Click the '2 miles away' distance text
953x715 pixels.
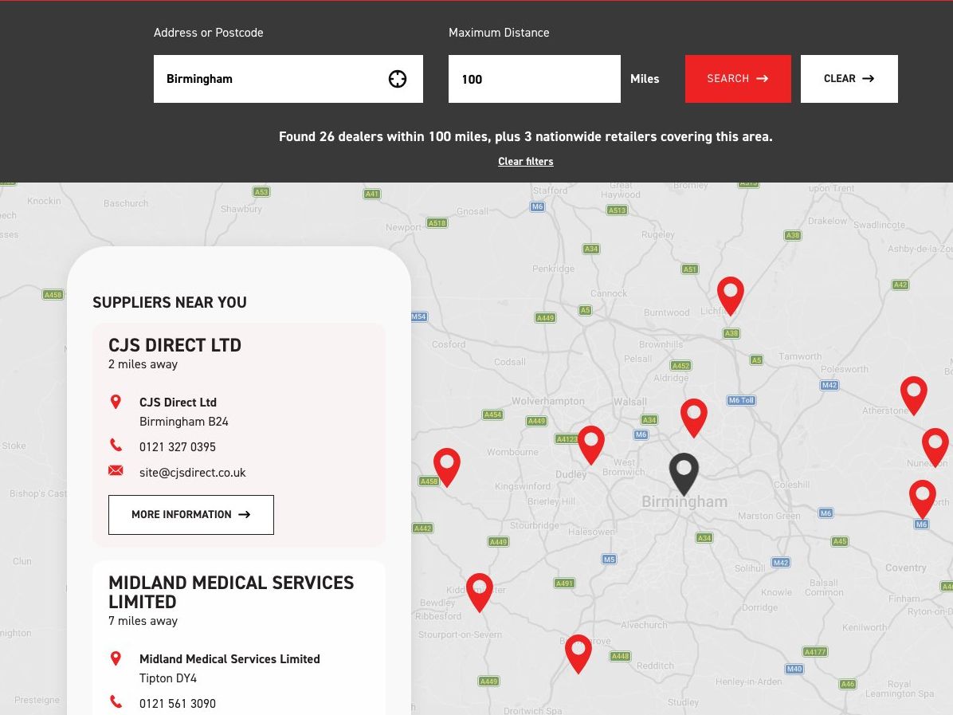(x=143, y=364)
